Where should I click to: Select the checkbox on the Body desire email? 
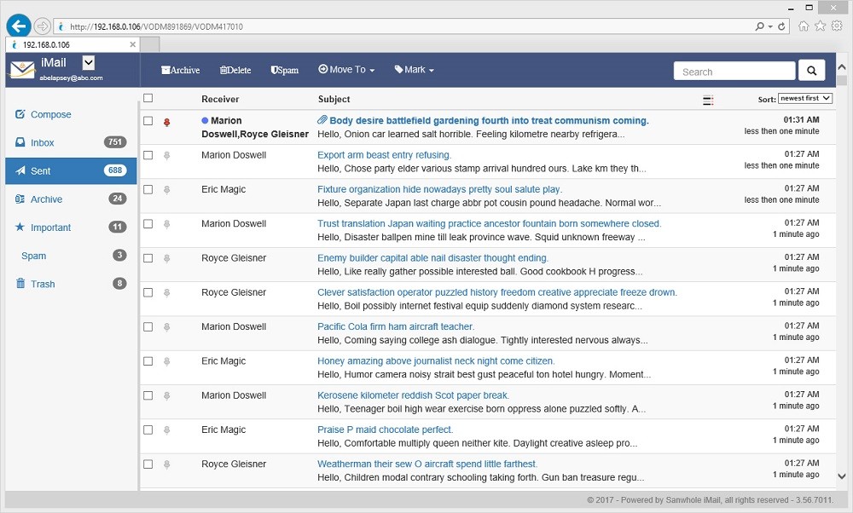pos(148,120)
